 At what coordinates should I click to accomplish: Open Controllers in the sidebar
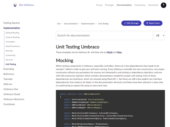tap(10, 42)
